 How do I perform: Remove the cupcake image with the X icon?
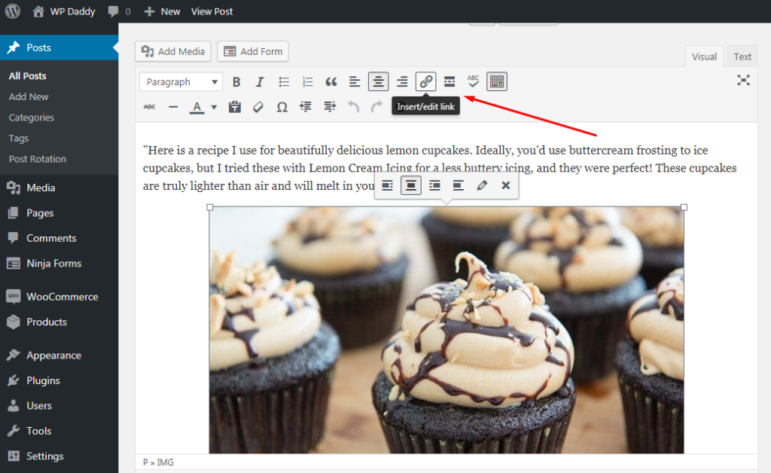[505, 185]
